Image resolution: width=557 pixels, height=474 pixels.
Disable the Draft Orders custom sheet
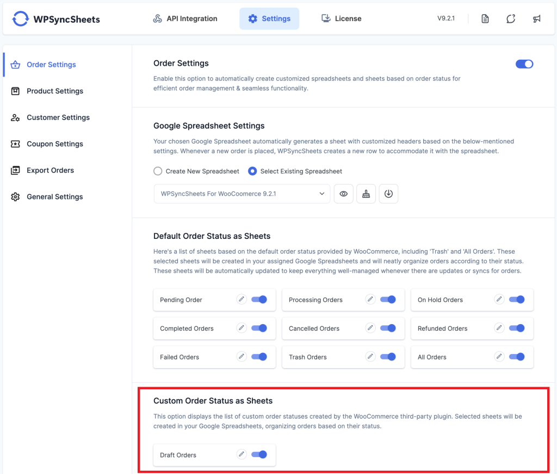(259, 454)
